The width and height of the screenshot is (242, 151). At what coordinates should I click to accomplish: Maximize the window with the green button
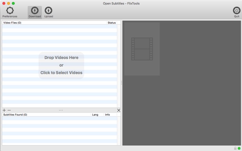tap(13, 3)
